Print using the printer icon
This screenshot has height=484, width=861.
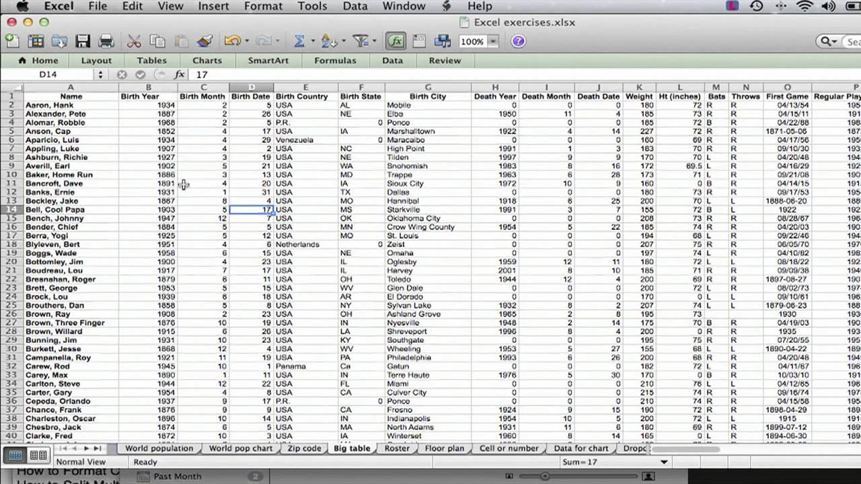point(106,41)
